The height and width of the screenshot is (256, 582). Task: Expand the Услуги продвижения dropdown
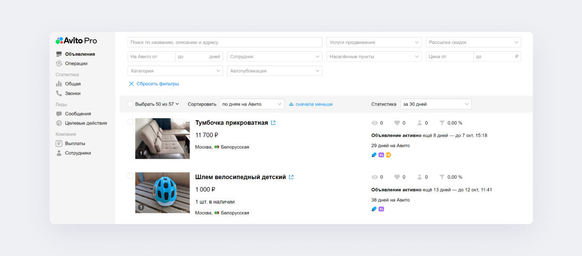pos(373,42)
